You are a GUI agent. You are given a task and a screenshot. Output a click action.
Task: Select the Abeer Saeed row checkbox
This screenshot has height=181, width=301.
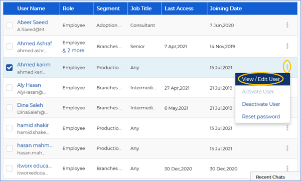click(9, 25)
